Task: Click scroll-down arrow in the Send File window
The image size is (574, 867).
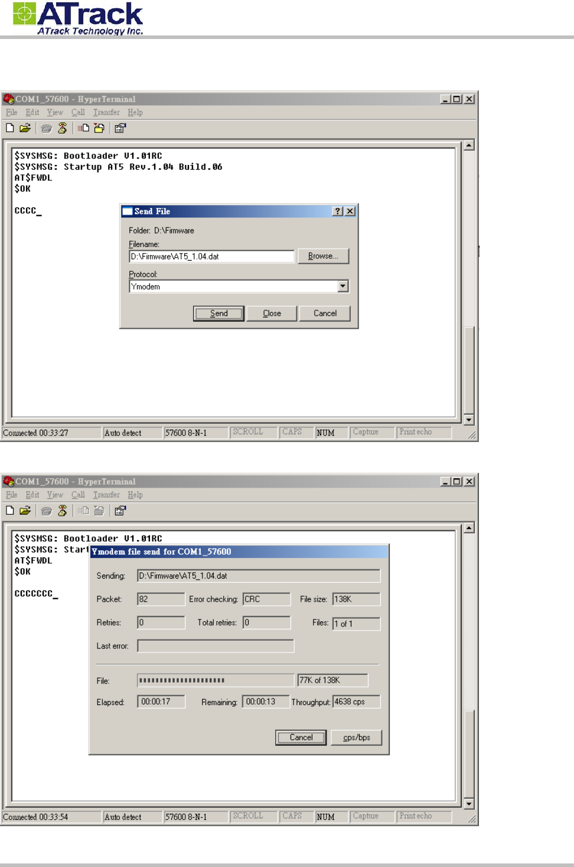Action: 469,420
